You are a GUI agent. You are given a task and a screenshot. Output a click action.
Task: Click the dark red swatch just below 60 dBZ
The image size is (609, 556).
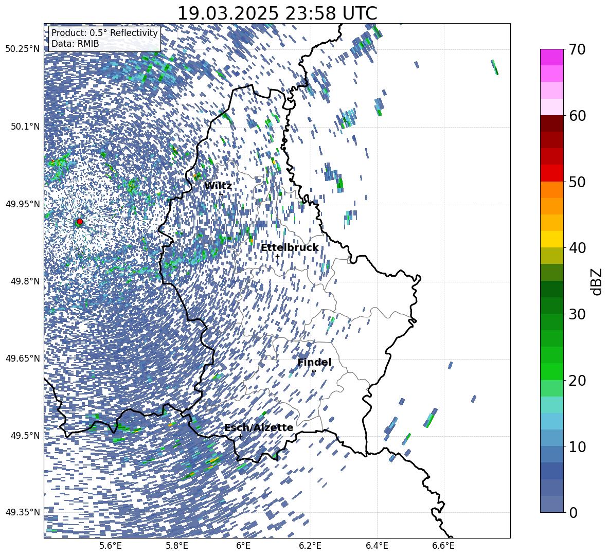click(x=551, y=123)
